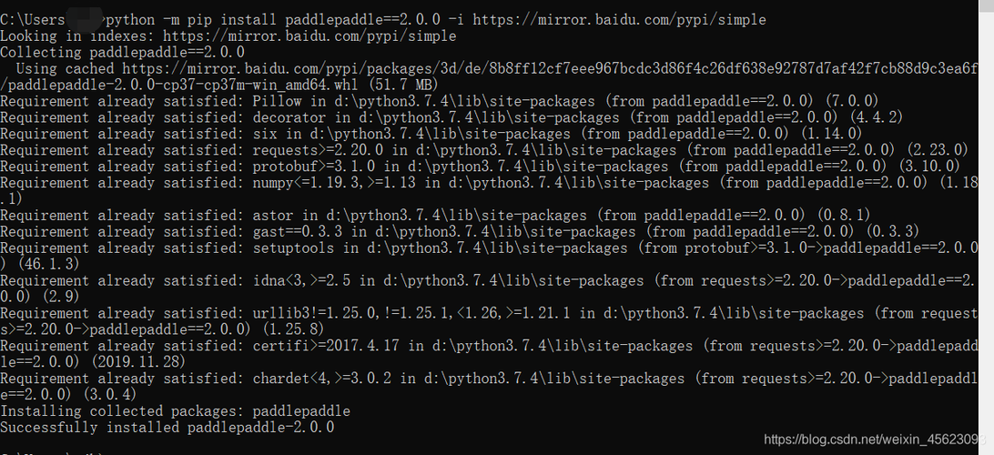Viewport: 994px width, 455px height.
Task: Click the 'Collecting paddlepaddle==2.0.0' line
Action: 122,53
